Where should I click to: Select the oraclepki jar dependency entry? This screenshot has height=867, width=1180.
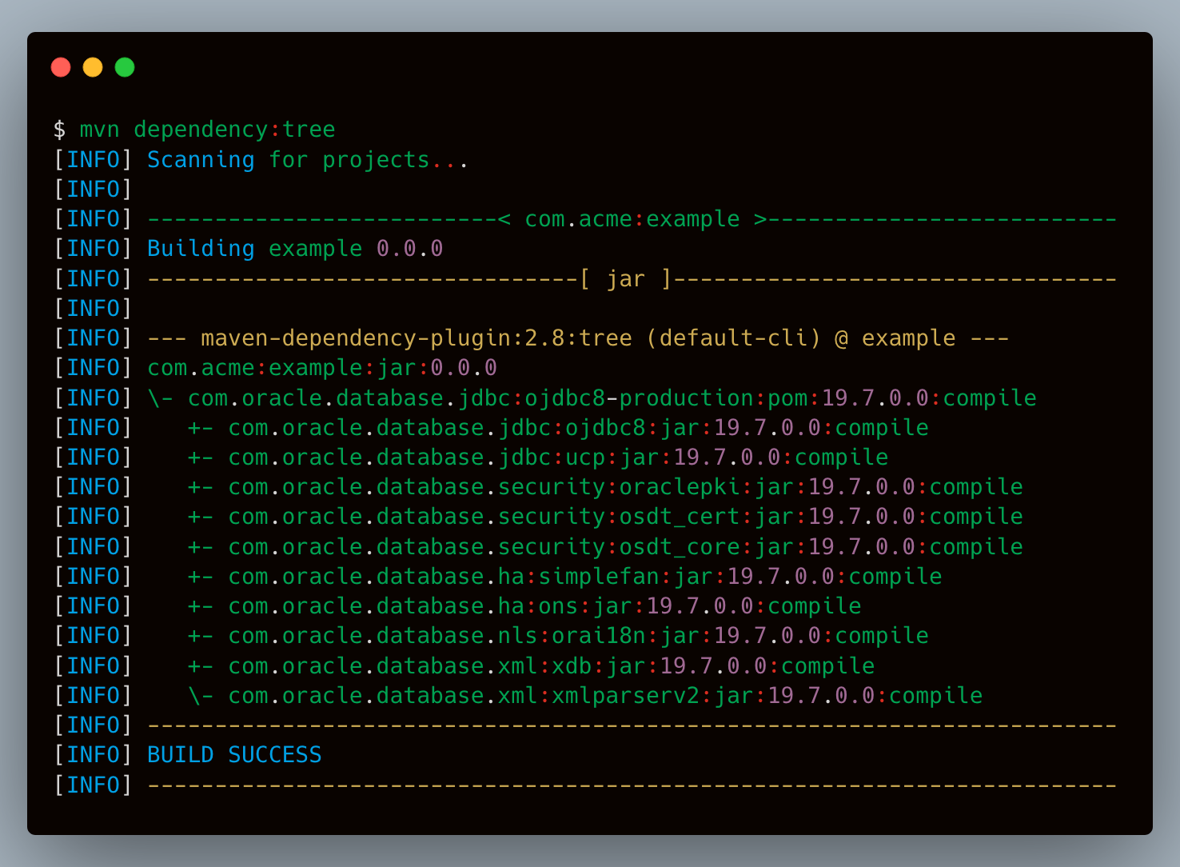point(625,487)
